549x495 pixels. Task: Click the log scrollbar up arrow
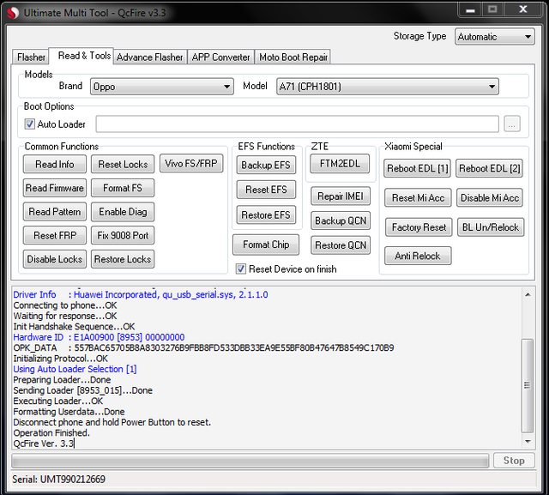click(528, 295)
